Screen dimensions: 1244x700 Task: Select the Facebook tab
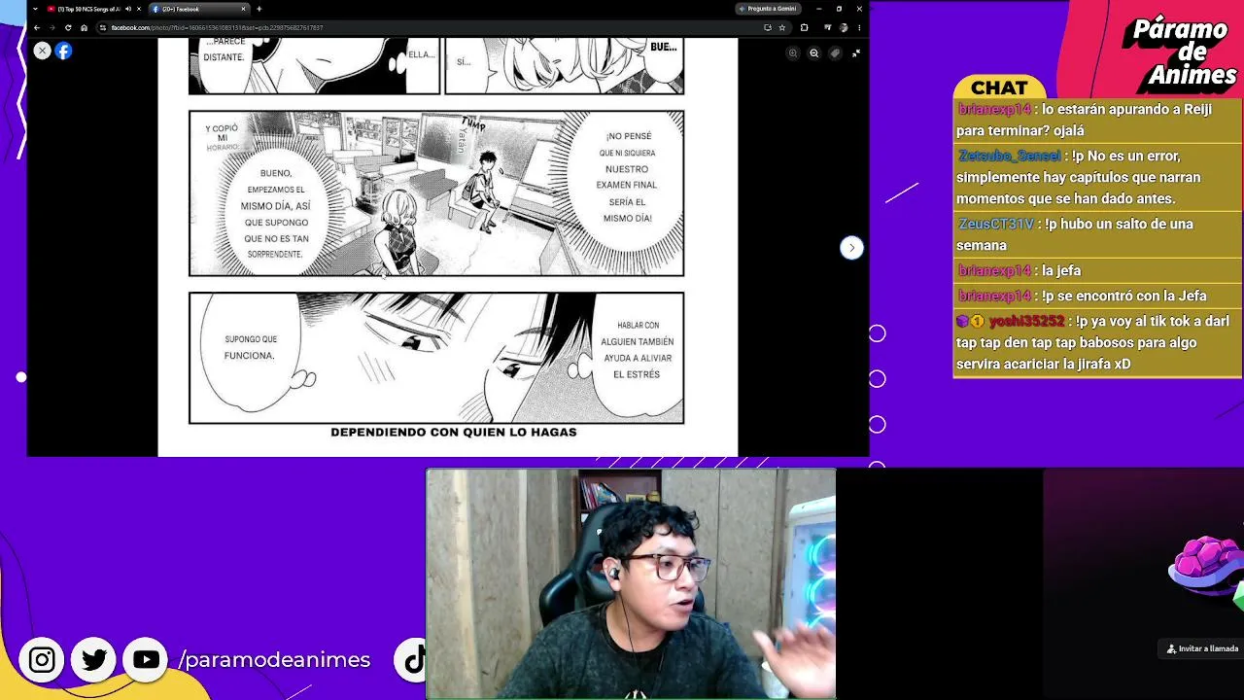click(199, 9)
